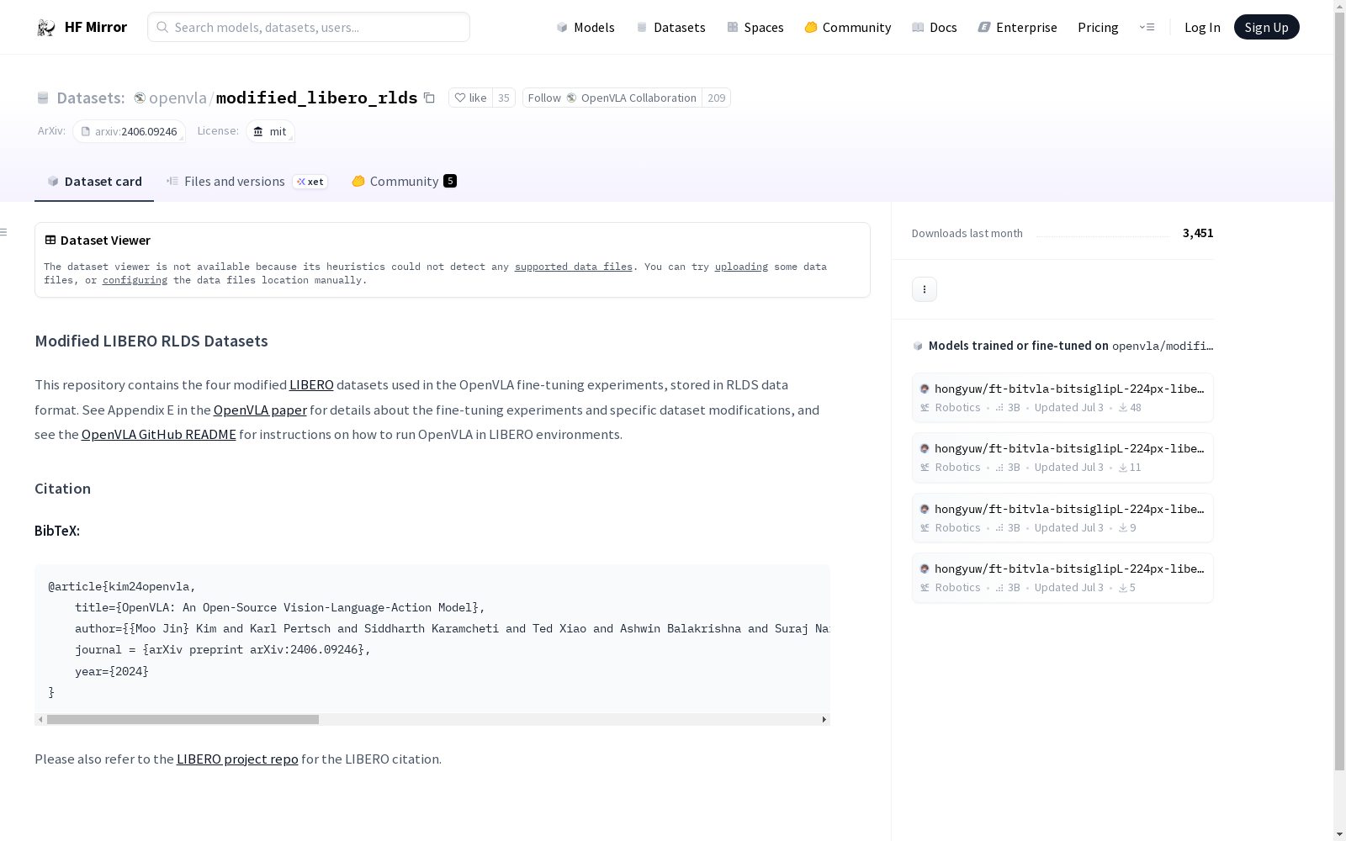Viewport: 1346px width, 841px height.
Task: Open Community from top navbar
Action: pos(848,27)
